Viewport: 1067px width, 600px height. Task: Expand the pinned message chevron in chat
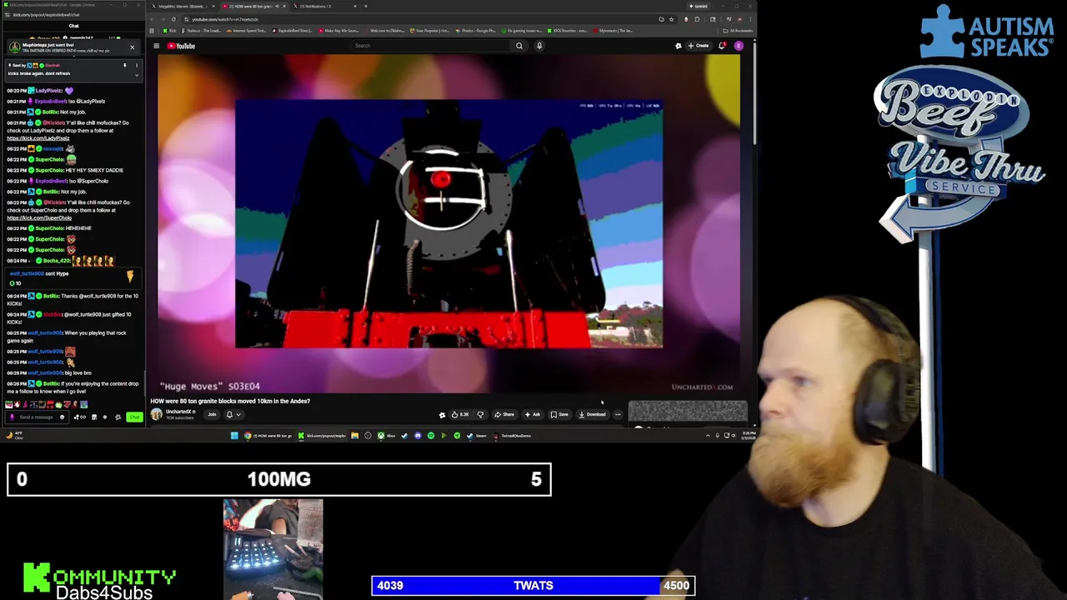pyautogui.click(x=137, y=75)
